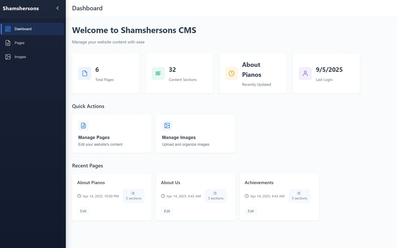The height and width of the screenshot is (248, 397).
Task: Click the '5 sections' badge on About Pianos
Action: click(133, 196)
